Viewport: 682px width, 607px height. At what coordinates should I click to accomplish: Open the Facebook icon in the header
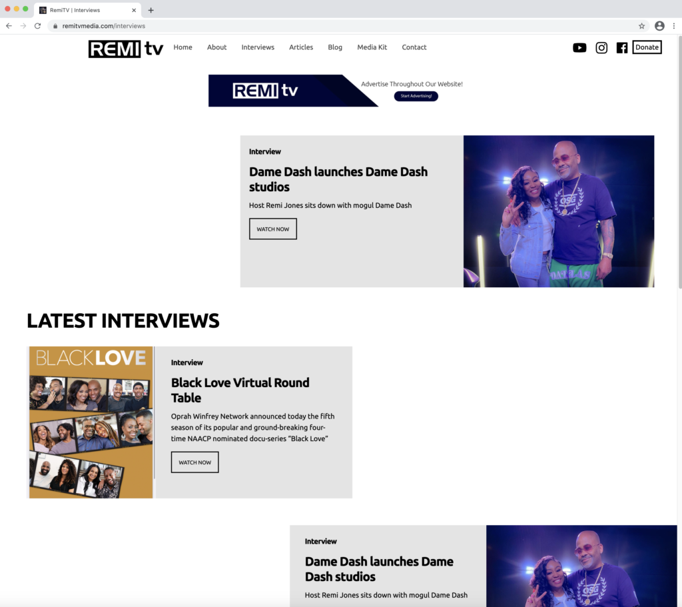pyautogui.click(x=622, y=47)
